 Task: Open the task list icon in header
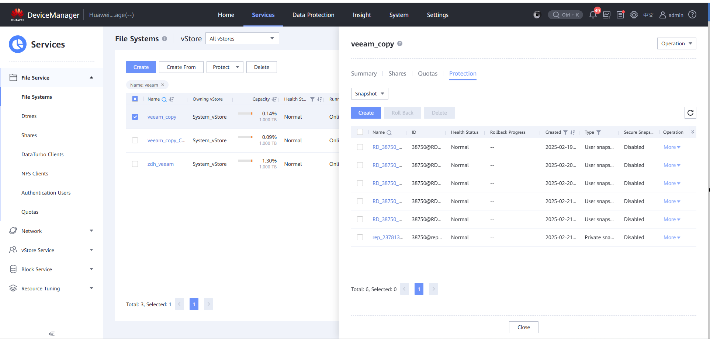coord(620,15)
